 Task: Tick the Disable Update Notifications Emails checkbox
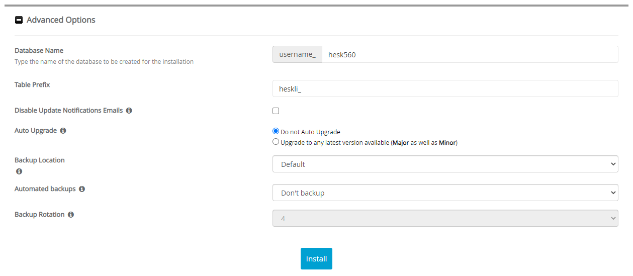tap(276, 111)
